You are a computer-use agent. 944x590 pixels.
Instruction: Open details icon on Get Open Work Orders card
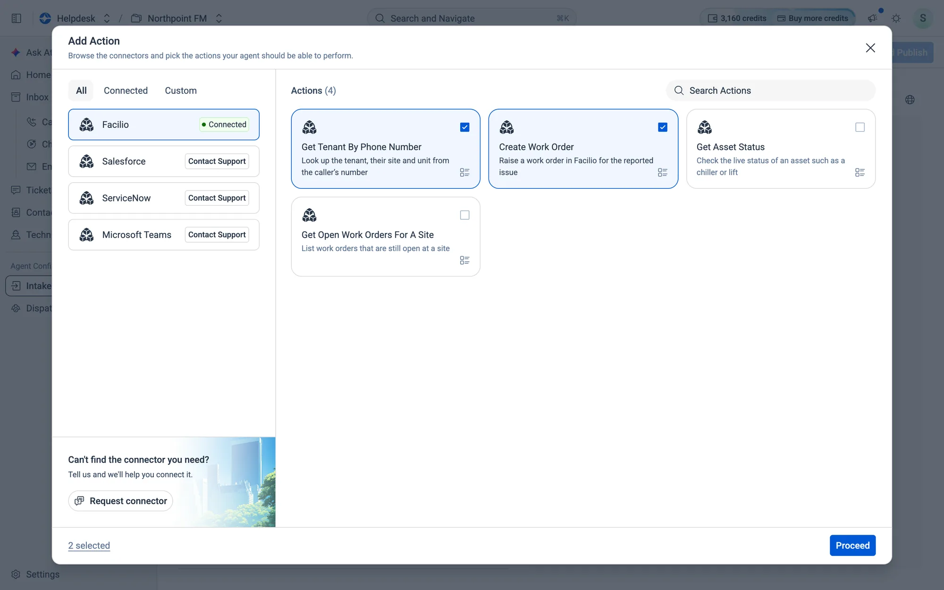click(x=464, y=260)
